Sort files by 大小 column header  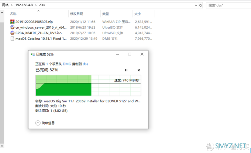tap(138, 14)
